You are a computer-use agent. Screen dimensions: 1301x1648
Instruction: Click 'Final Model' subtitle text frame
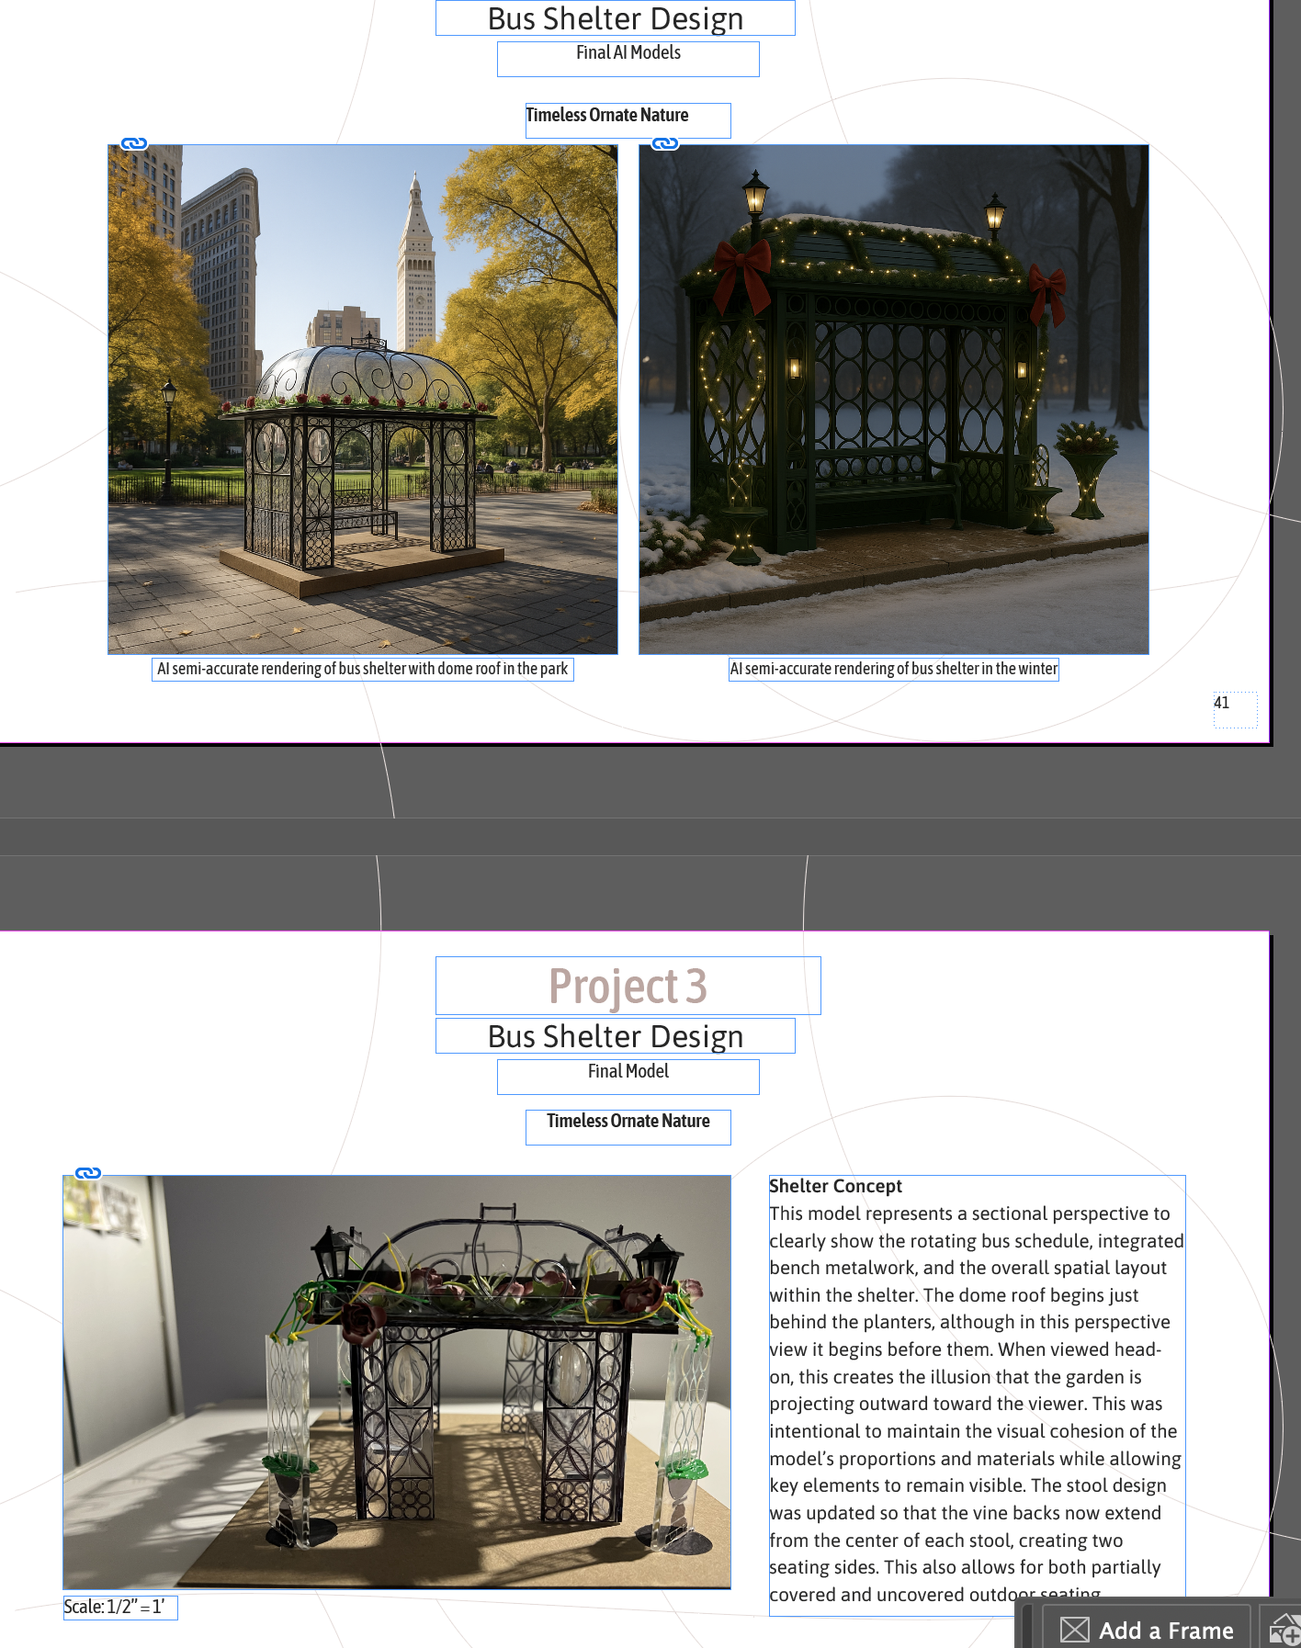point(628,1076)
